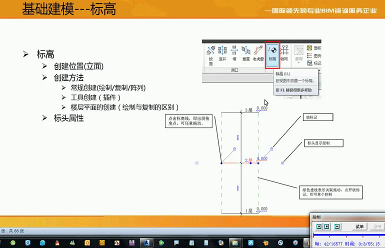Select the '3层' level name
385x248 pixels.
click(x=248, y=110)
